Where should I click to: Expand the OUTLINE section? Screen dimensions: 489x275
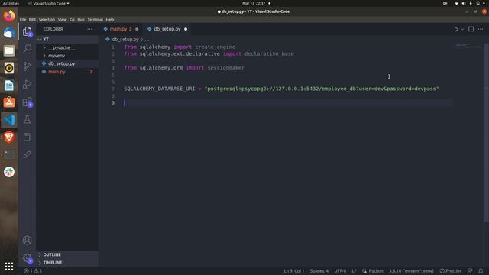(x=67, y=254)
